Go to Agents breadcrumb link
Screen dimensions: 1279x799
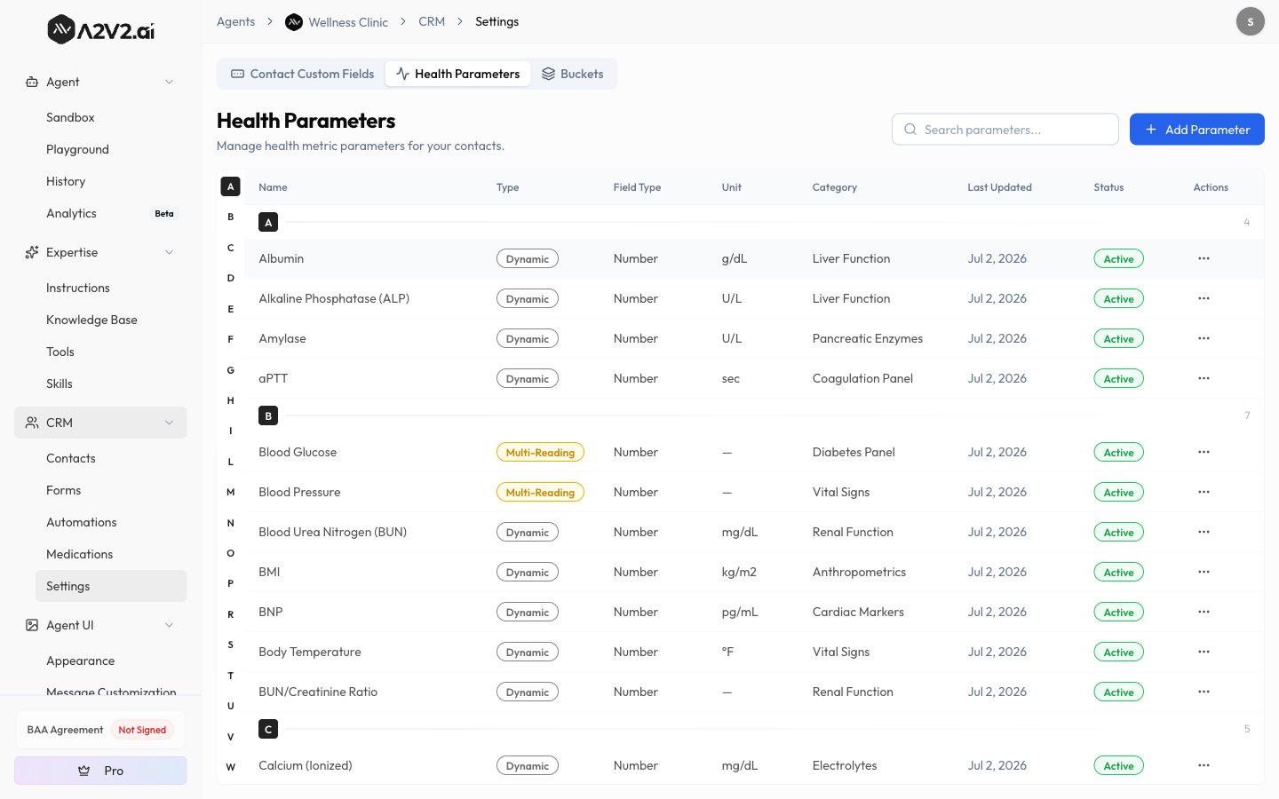pos(235,21)
